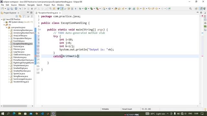Click the fold toggle on line 5

[40, 30]
